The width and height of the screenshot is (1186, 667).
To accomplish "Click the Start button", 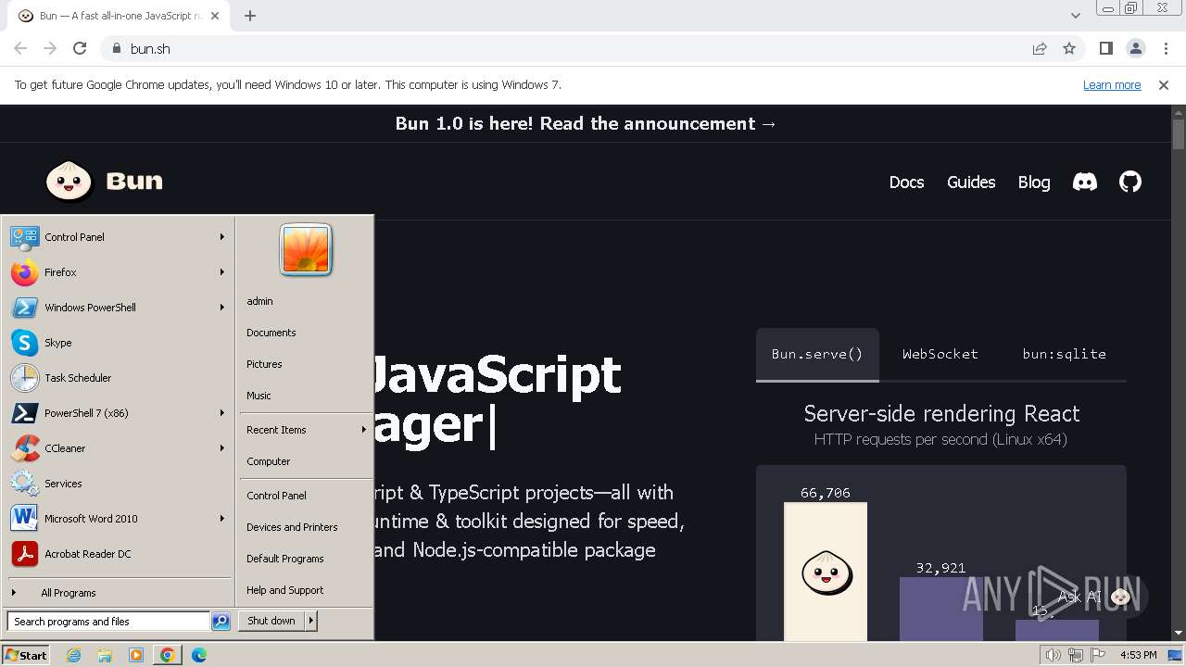I will [26, 655].
